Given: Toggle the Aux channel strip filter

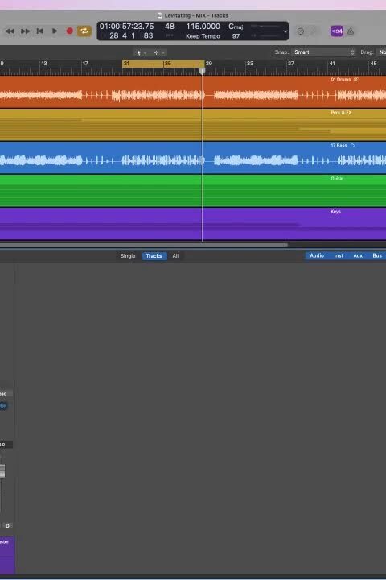Looking at the screenshot, I should click(x=358, y=255).
